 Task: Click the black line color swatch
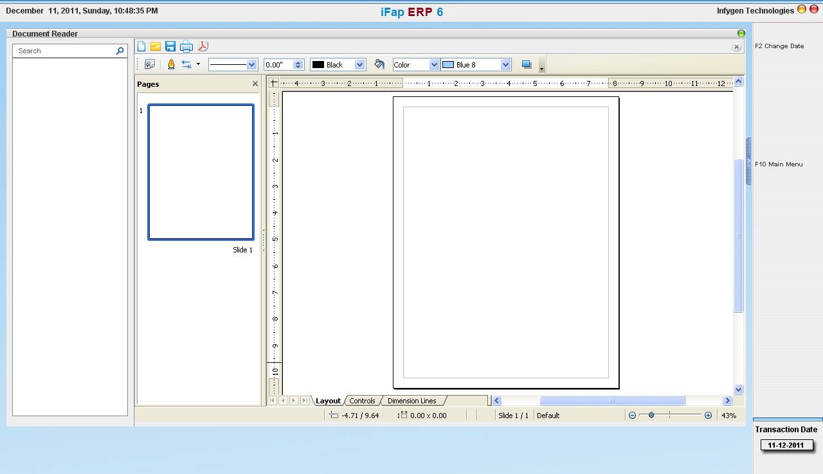tap(318, 64)
